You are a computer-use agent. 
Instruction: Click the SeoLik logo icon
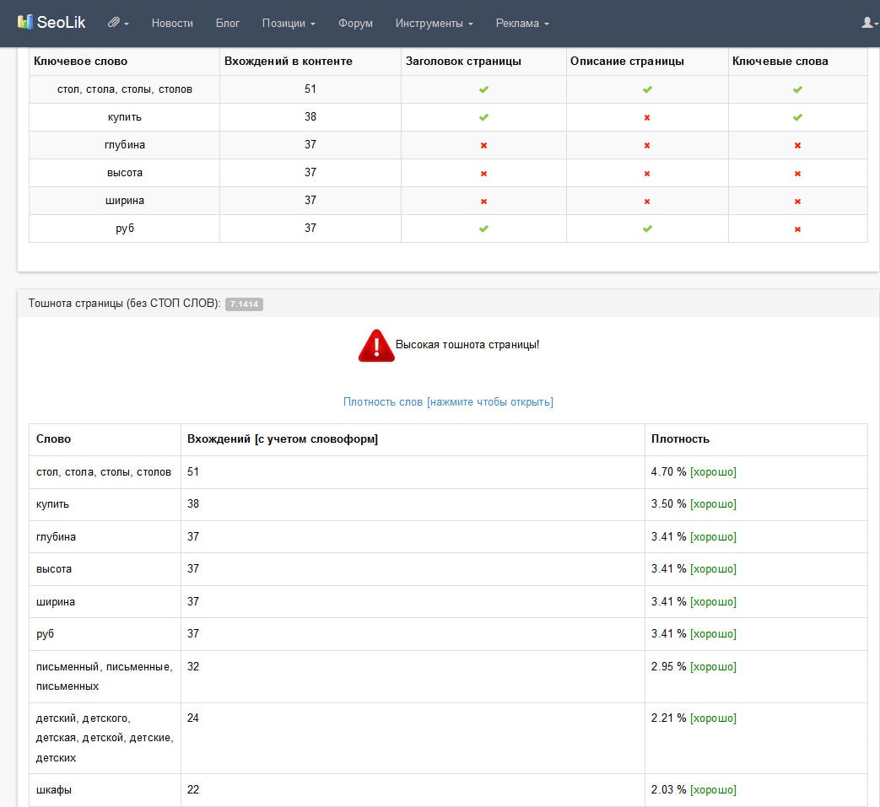(24, 23)
